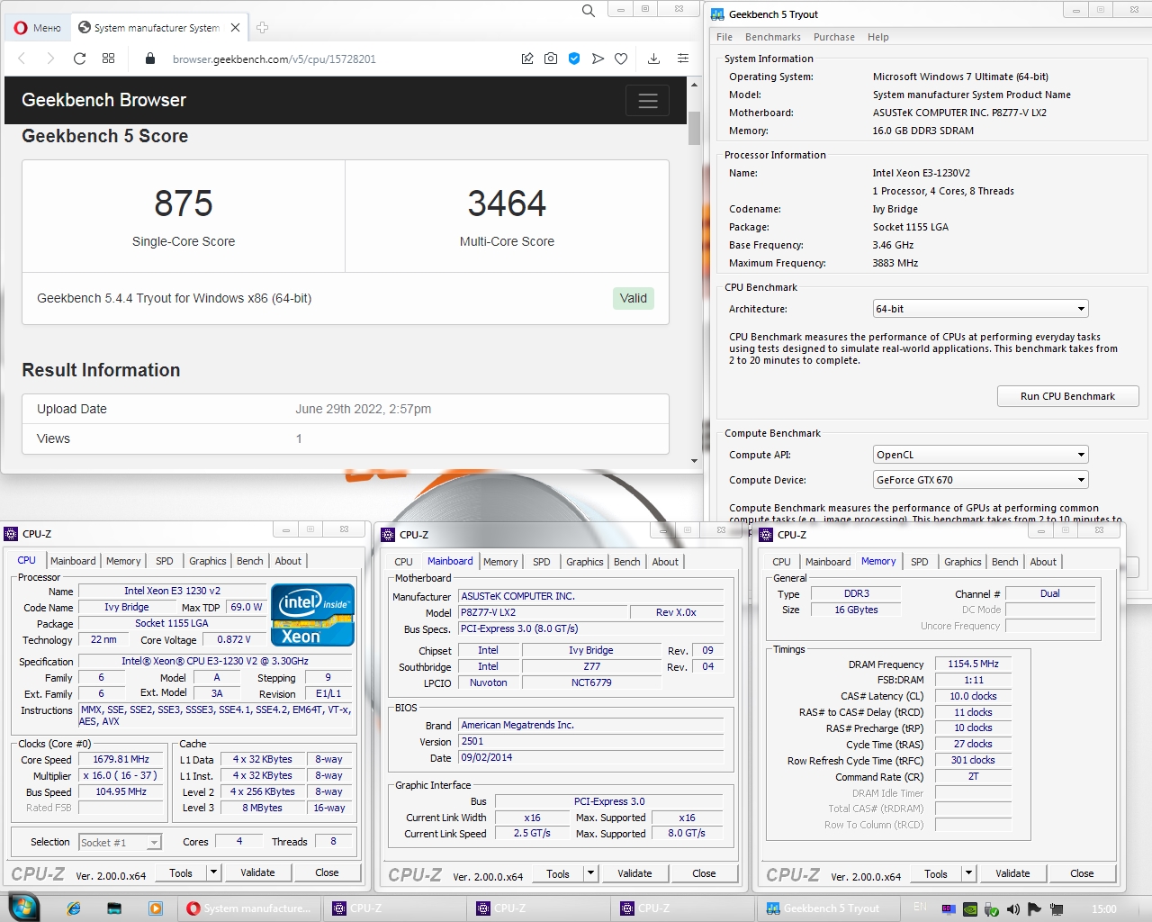
Task: Click the Run CPU Benchmark button
Action: pos(1067,396)
